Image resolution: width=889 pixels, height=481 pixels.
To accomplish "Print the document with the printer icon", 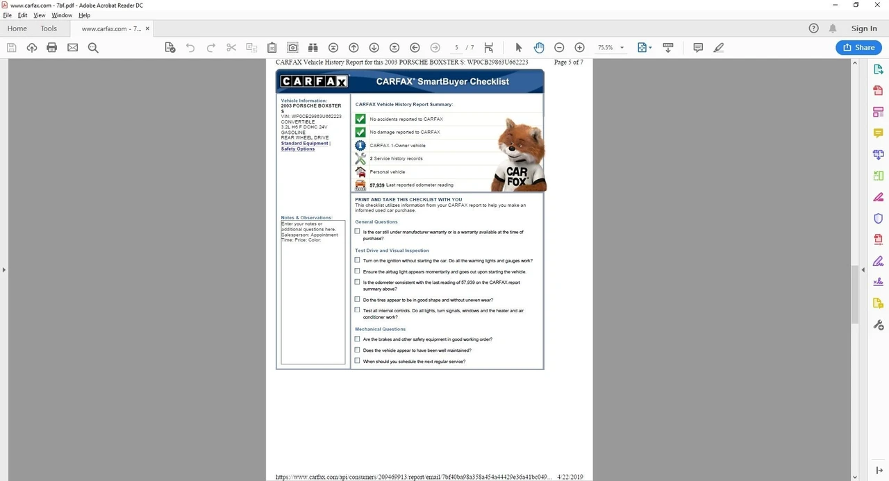I will 52,47.
